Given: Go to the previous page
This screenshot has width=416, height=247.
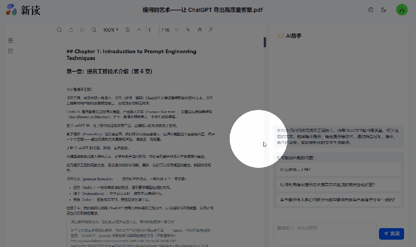Looking at the screenshot, I should click(139, 30).
